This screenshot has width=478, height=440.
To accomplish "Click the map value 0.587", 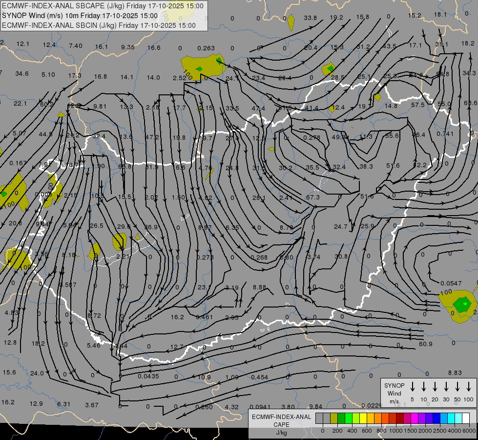I will [68, 285].
